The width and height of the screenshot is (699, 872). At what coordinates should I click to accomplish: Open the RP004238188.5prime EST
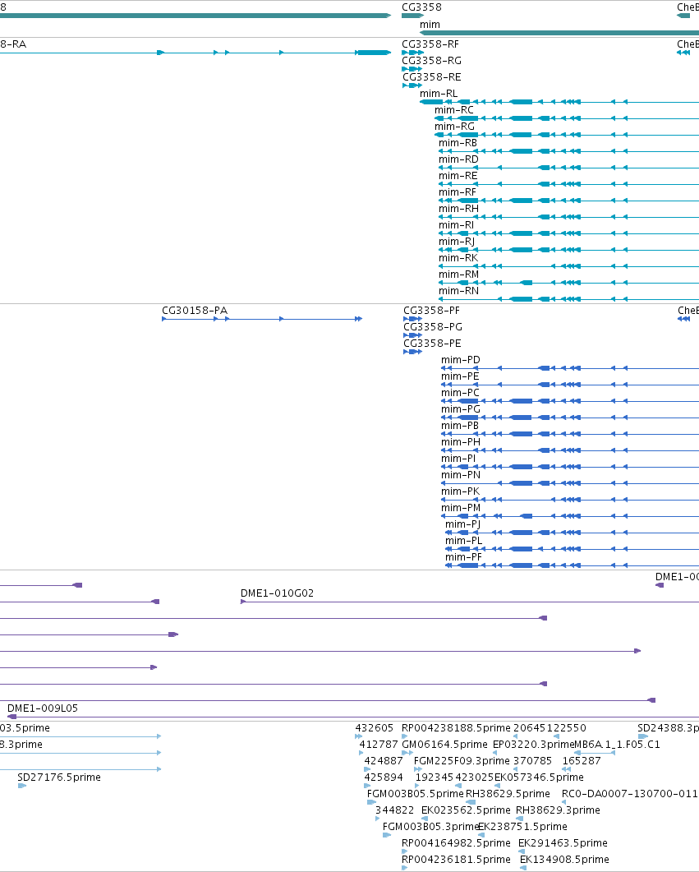coord(456,728)
